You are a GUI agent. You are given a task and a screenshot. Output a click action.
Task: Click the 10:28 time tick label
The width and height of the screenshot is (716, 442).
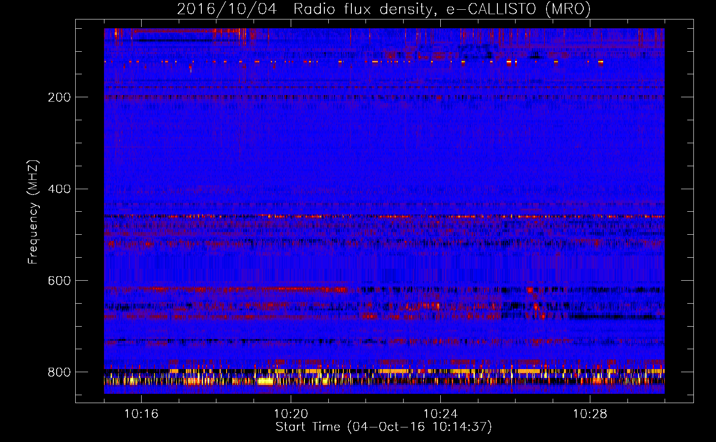pyautogui.click(x=590, y=414)
